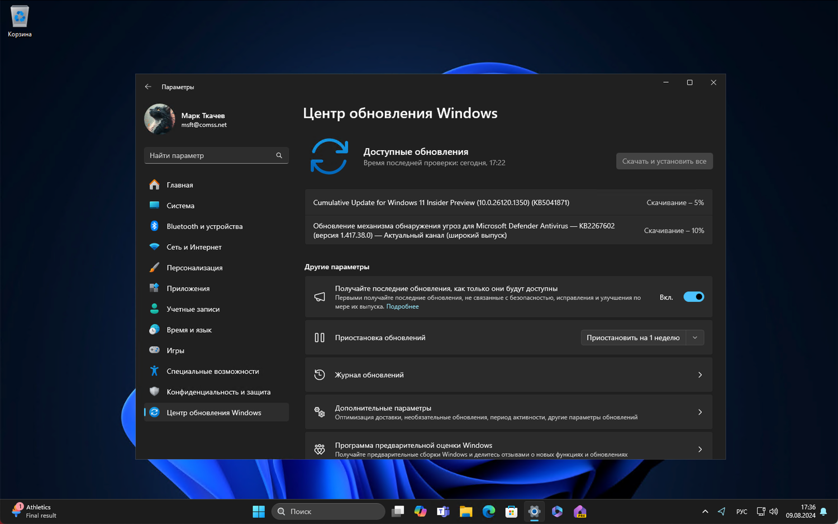The image size is (838, 524).
Task: Open the volume control in system tray
Action: pyautogui.click(x=774, y=511)
